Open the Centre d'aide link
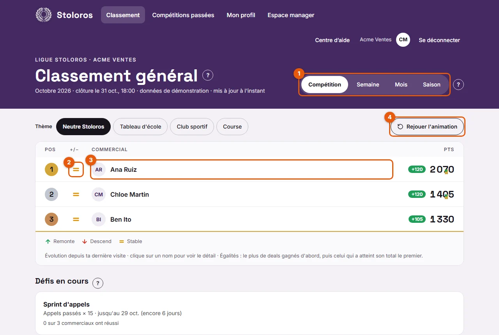The width and height of the screenshot is (499, 335). tap(333, 40)
